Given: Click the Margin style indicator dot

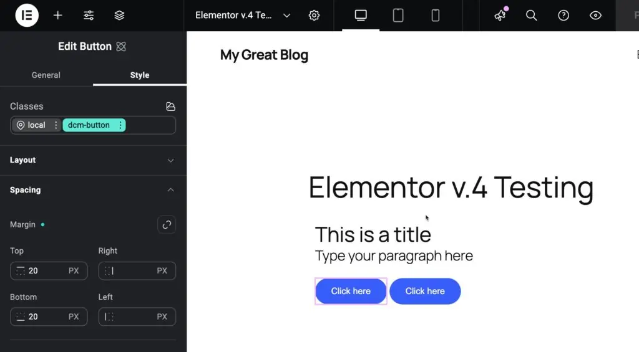Looking at the screenshot, I should point(42,225).
